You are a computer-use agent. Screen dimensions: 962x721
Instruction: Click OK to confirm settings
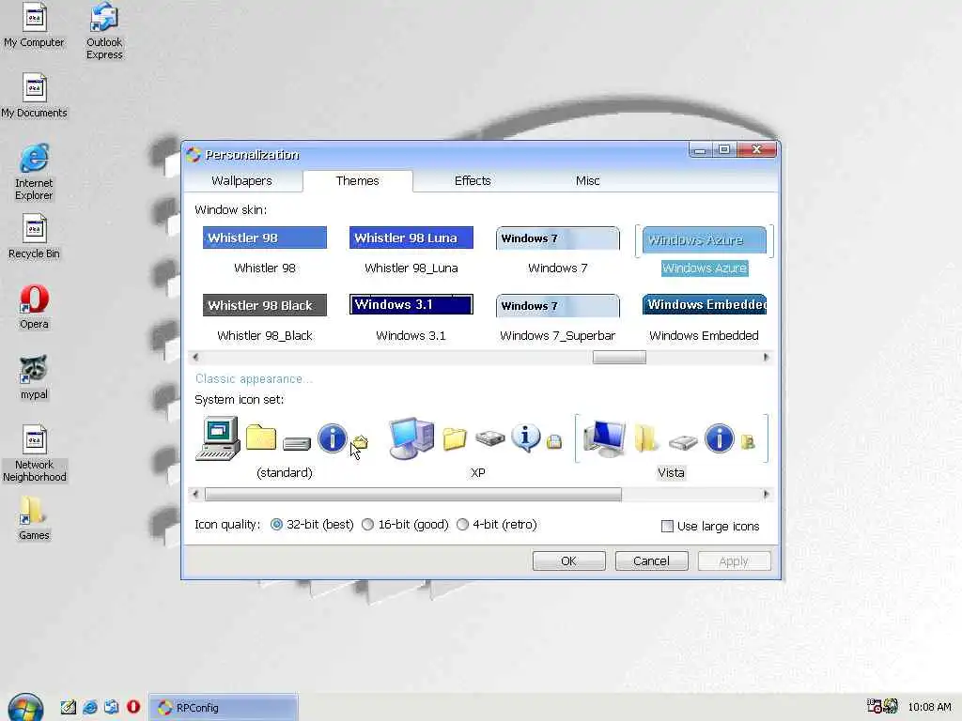(568, 561)
